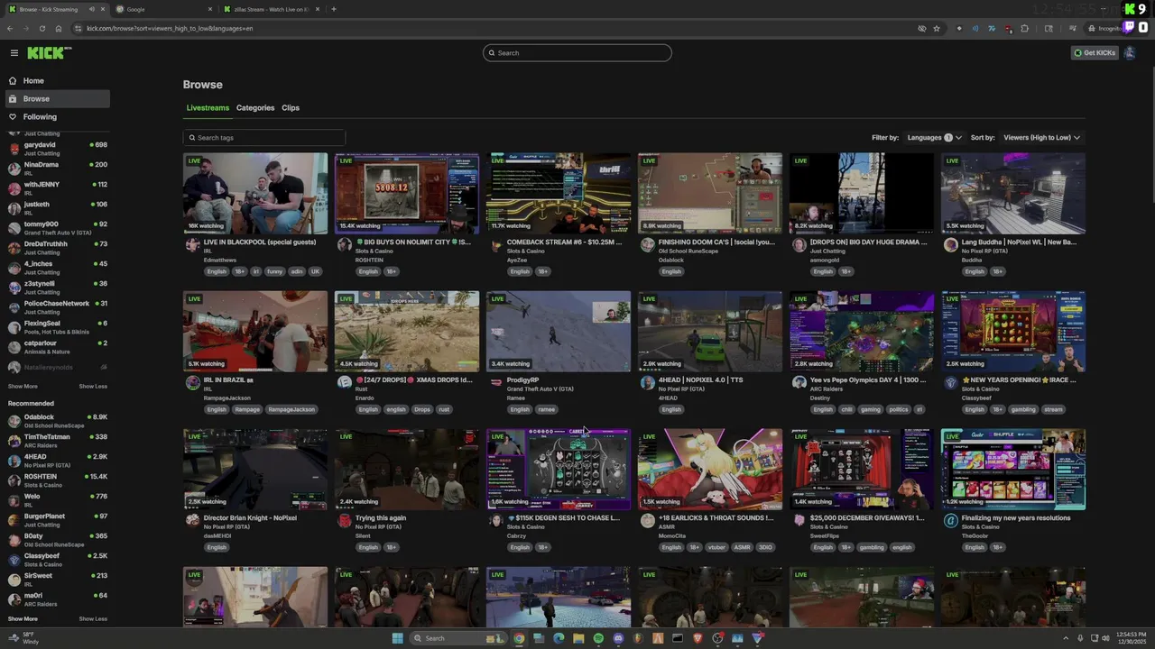
Task: Open Brave browser from the taskbar
Action: click(698, 638)
